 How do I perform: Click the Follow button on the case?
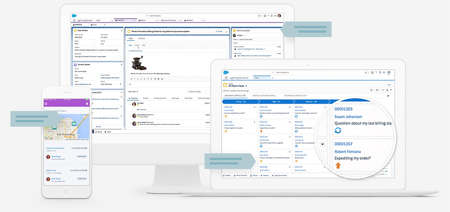click(x=219, y=31)
